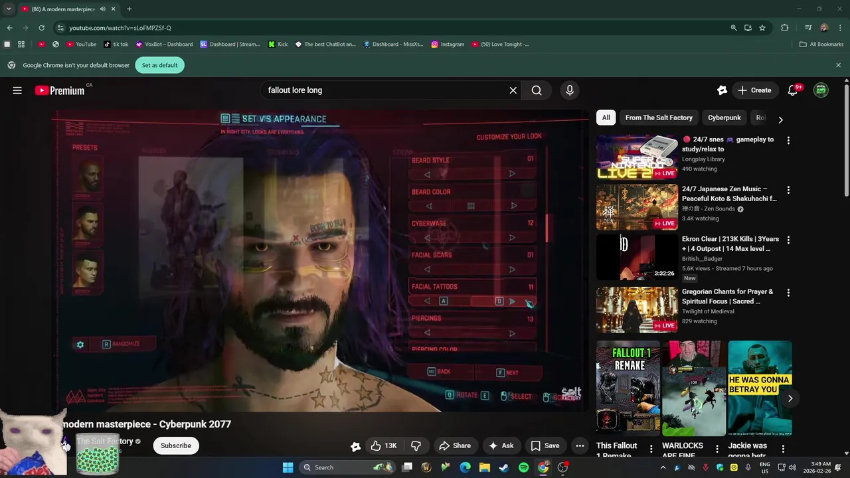Set Chrome as default browser
The width and height of the screenshot is (850, 478).
[x=159, y=65]
